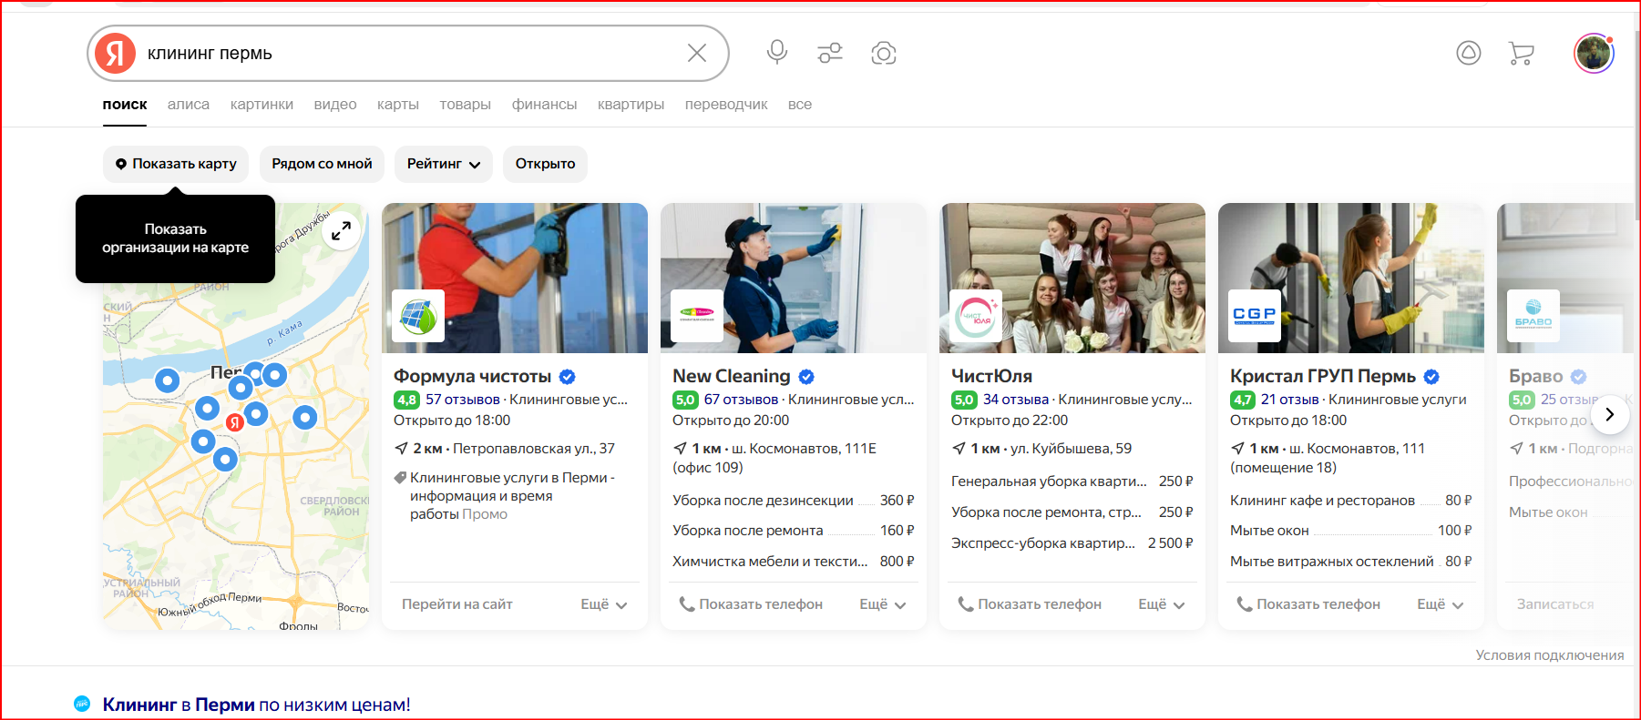1641x720 pixels.
Task: Open the все tab
Action: pos(800,105)
